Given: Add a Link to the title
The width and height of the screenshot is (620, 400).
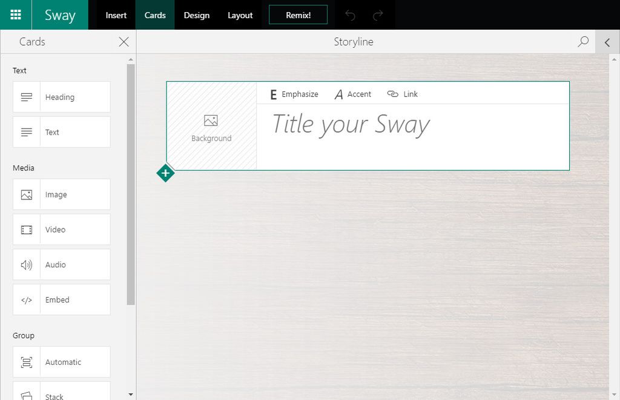Looking at the screenshot, I should point(402,94).
